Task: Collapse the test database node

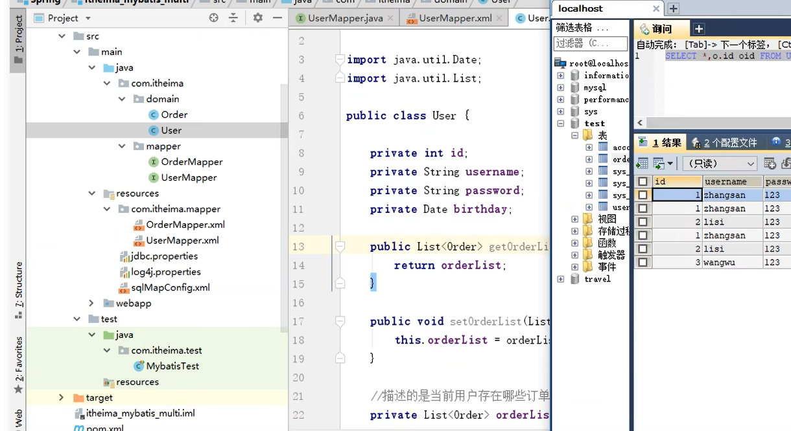Action: pos(560,123)
